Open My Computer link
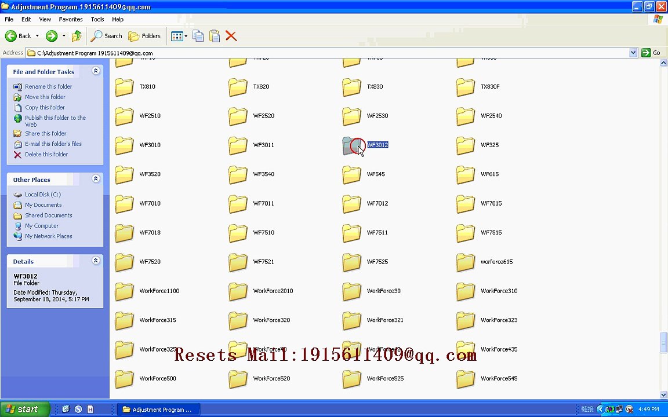Screen dimensions: 668x417 tap(42, 225)
